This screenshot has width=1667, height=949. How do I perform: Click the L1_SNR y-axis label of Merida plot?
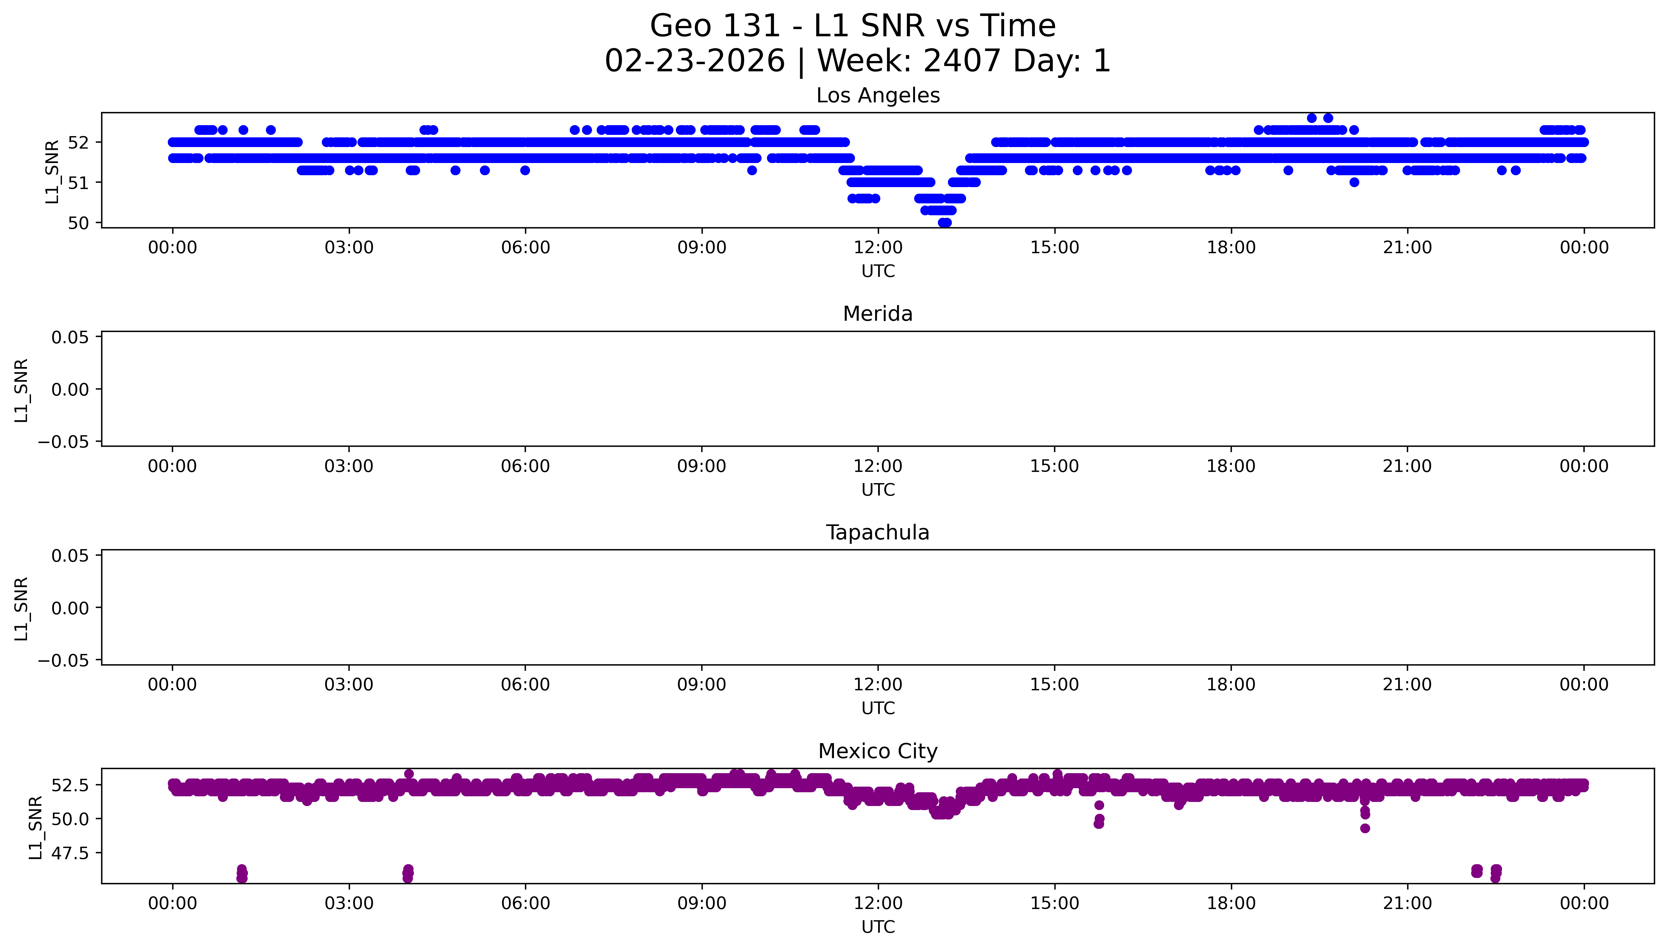click(22, 390)
